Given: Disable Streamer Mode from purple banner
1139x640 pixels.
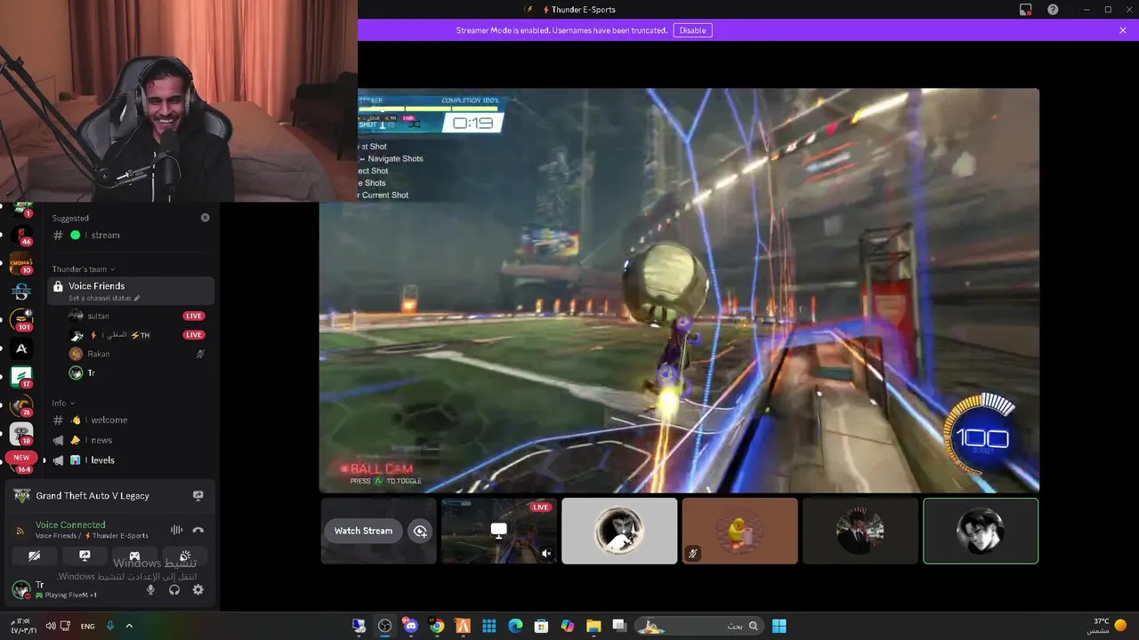Looking at the screenshot, I should pos(692,30).
